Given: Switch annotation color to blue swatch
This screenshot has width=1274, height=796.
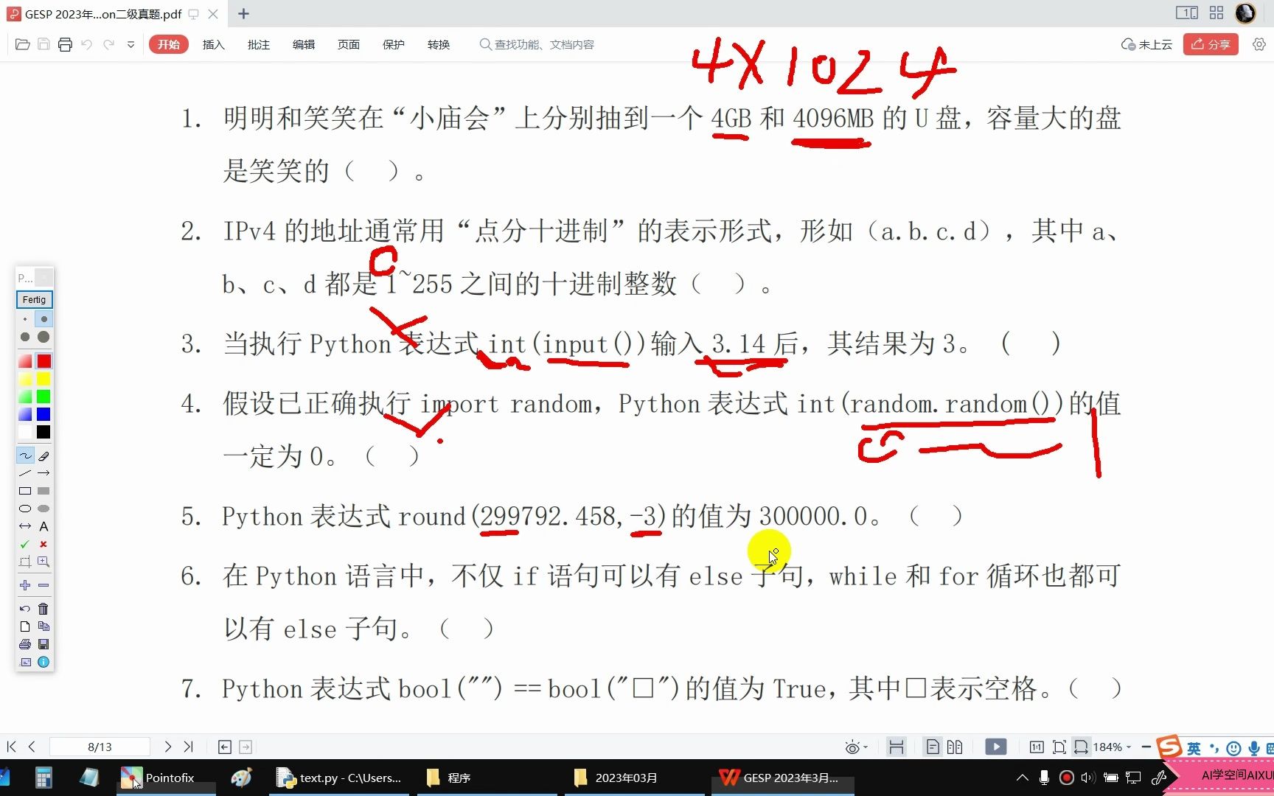Looking at the screenshot, I should pyautogui.click(x=43, y=413).
